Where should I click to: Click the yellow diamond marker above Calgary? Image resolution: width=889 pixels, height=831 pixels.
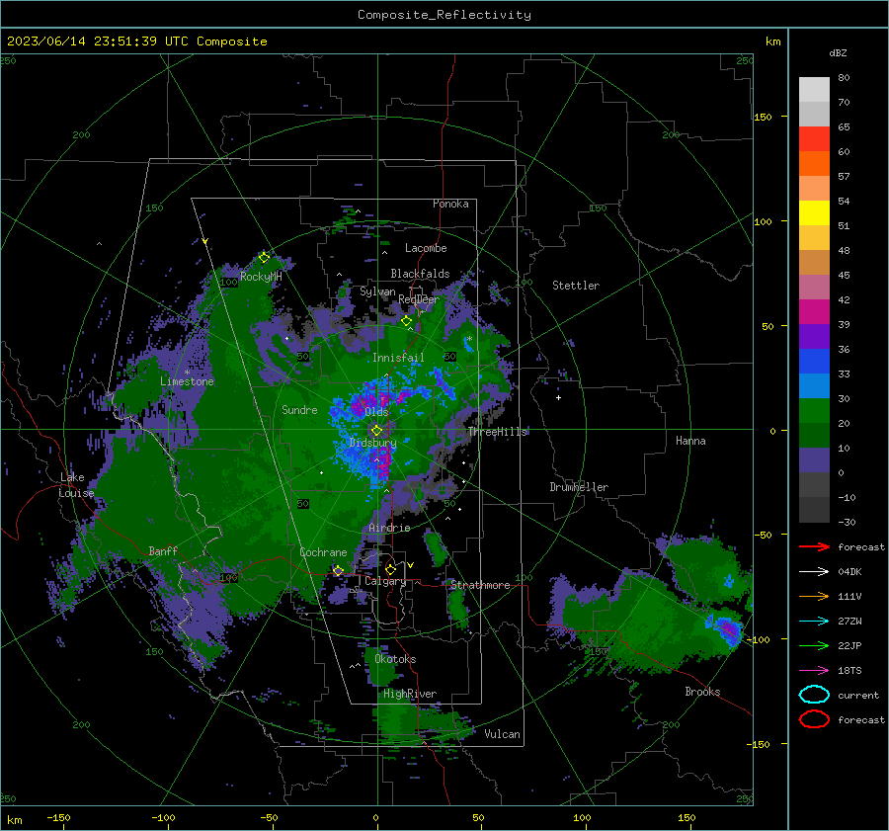[390, 569]
